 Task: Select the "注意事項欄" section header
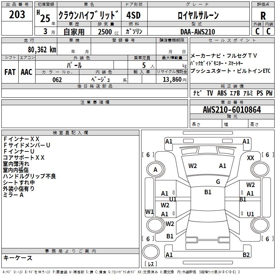[95, 102]
